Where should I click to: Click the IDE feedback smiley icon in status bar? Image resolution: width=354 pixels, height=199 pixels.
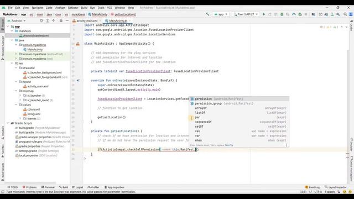tap(345, 192)
